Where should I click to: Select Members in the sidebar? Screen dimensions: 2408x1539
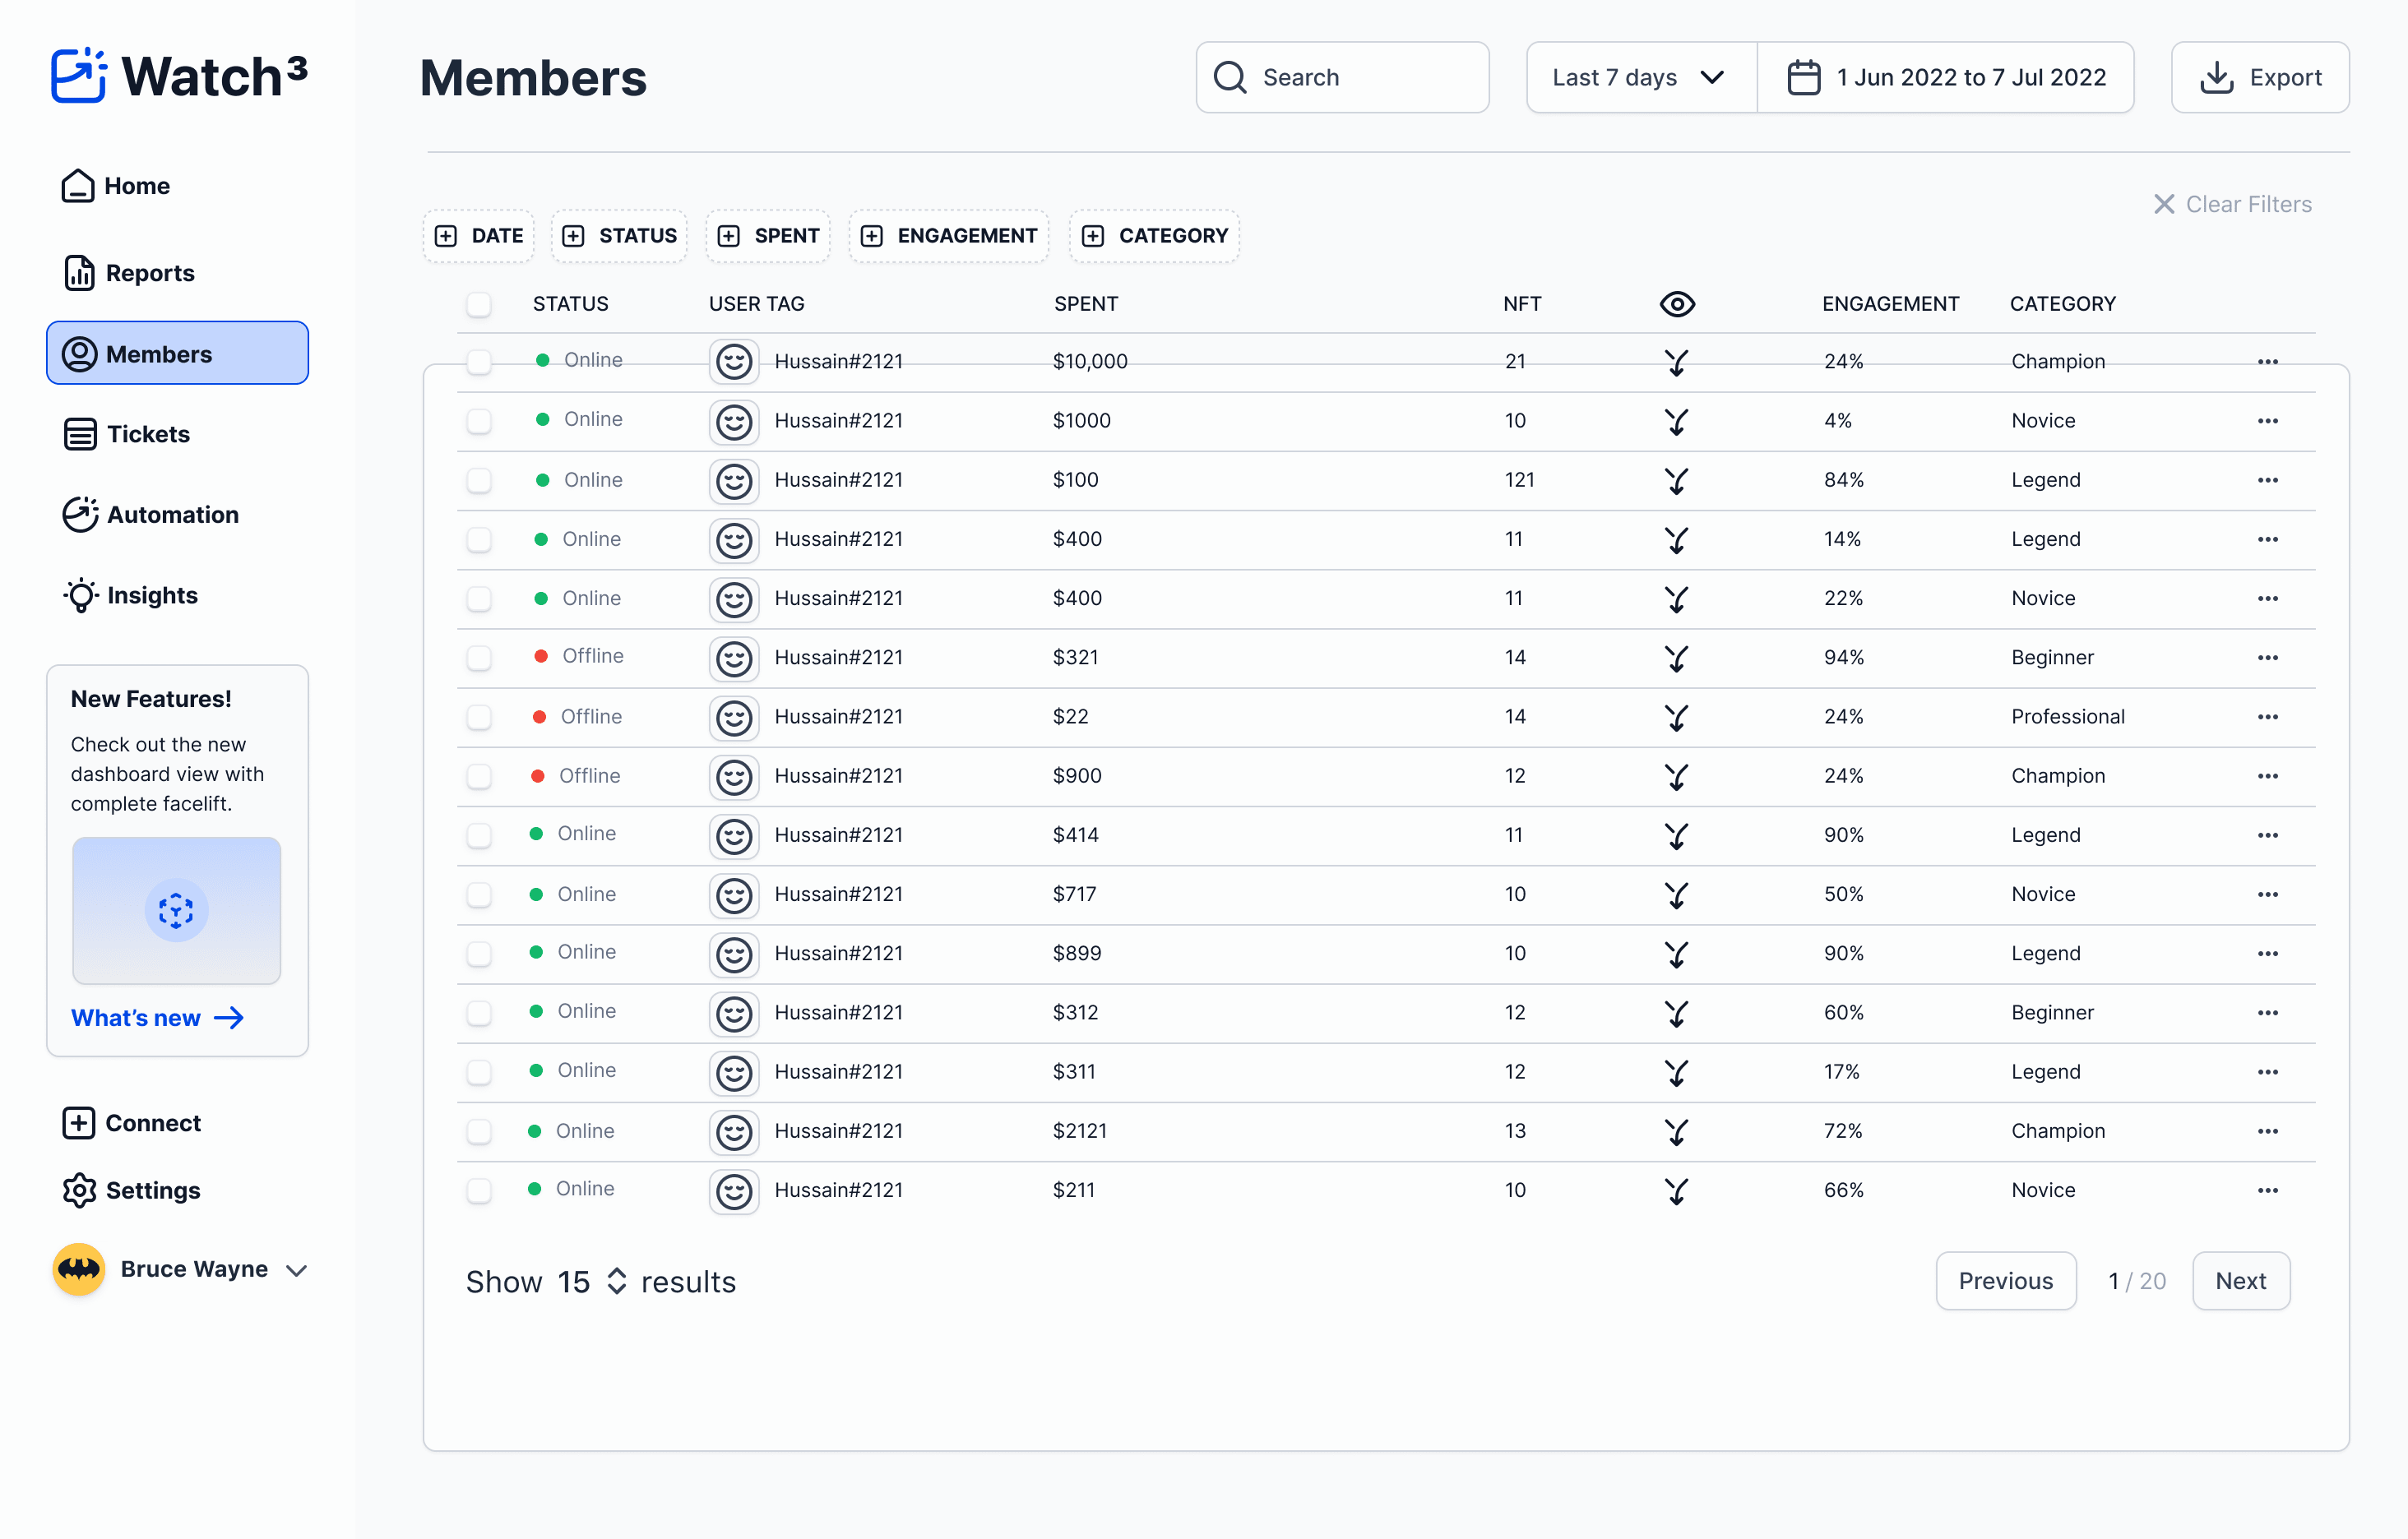[x=177, y=353]
